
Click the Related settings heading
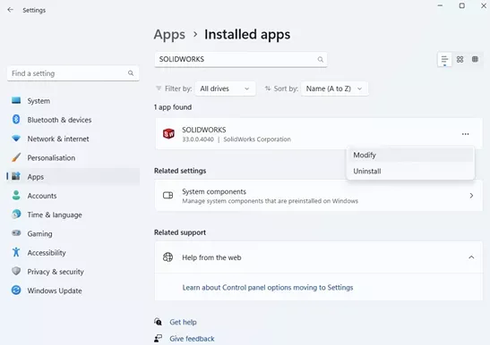pyautogui.click(x=180, y=171)
